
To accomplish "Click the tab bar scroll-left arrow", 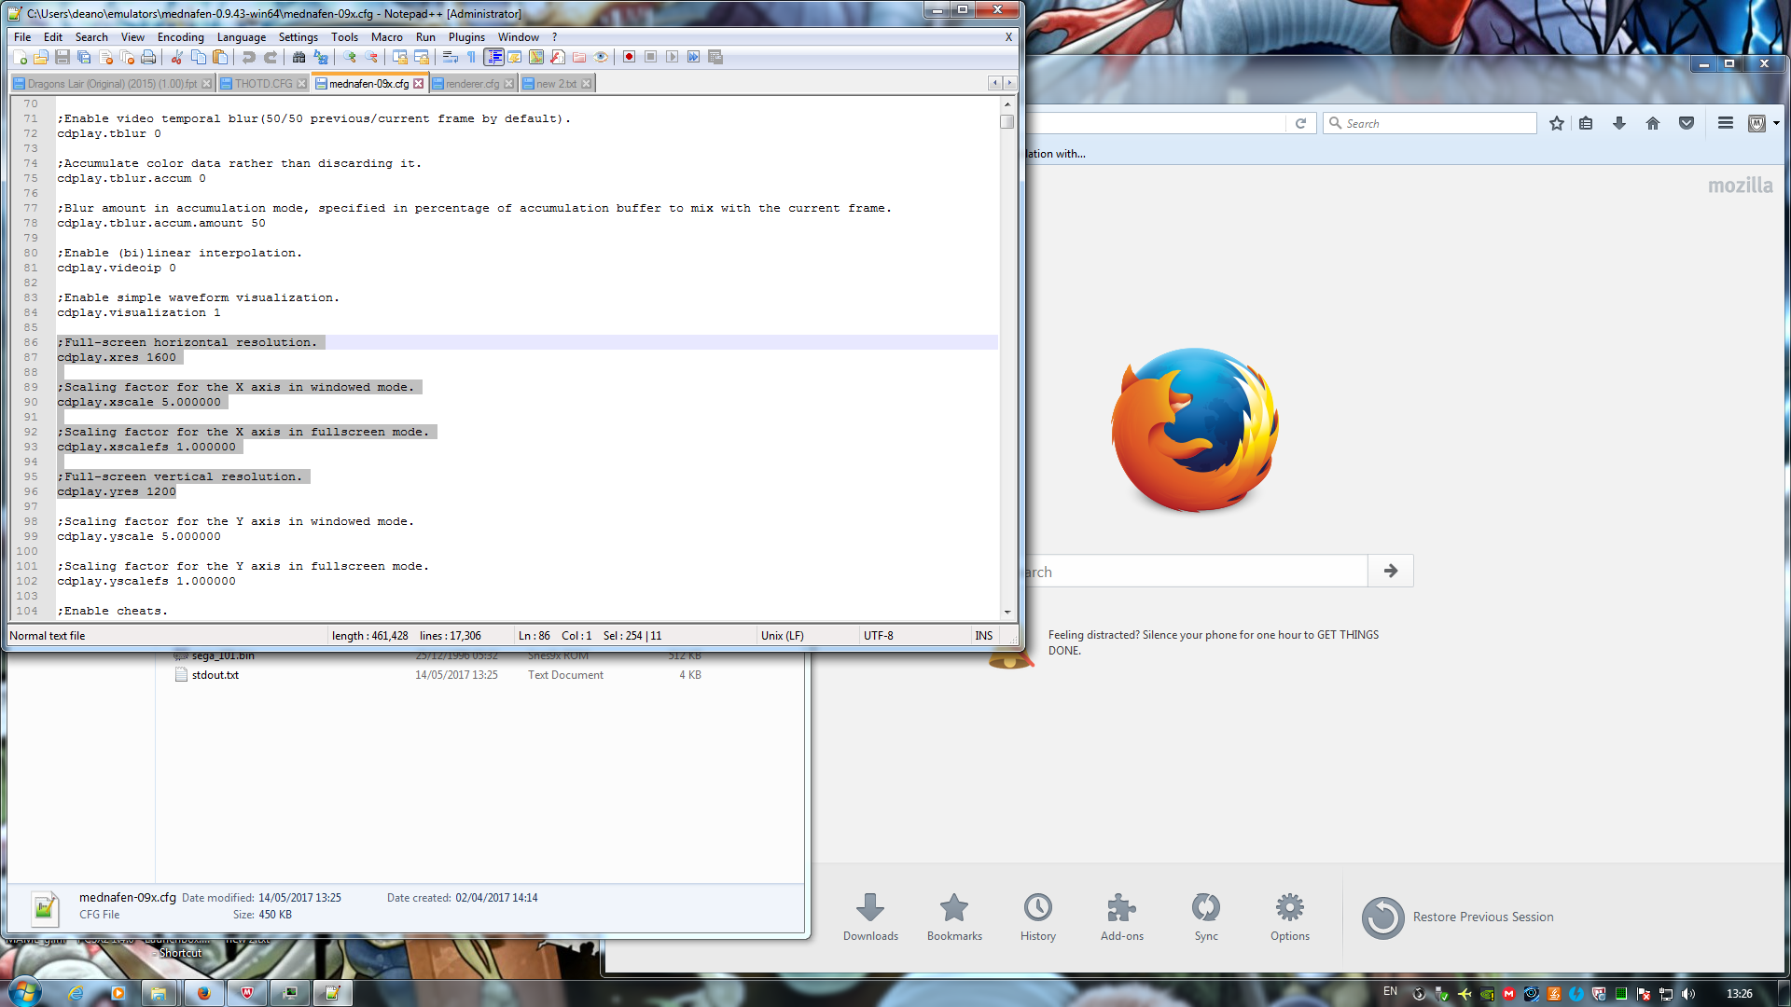I will point(995,83).
